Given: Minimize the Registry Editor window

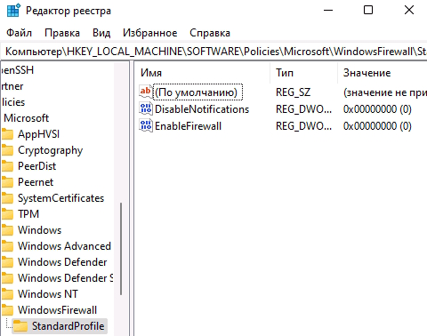Looking at the screenshot, I should click(328, 11).
